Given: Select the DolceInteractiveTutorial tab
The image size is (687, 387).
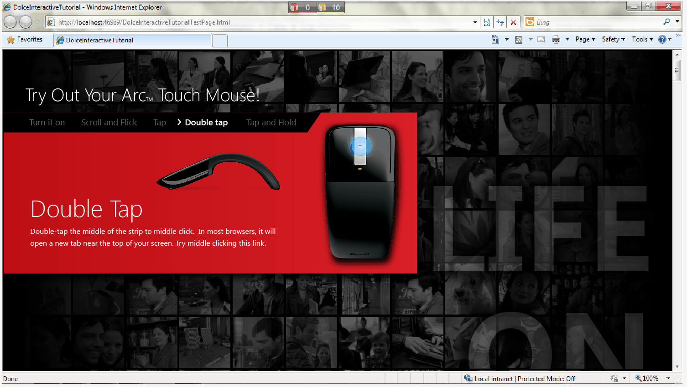Looking at the screenshot, I should tap(133, 40).
